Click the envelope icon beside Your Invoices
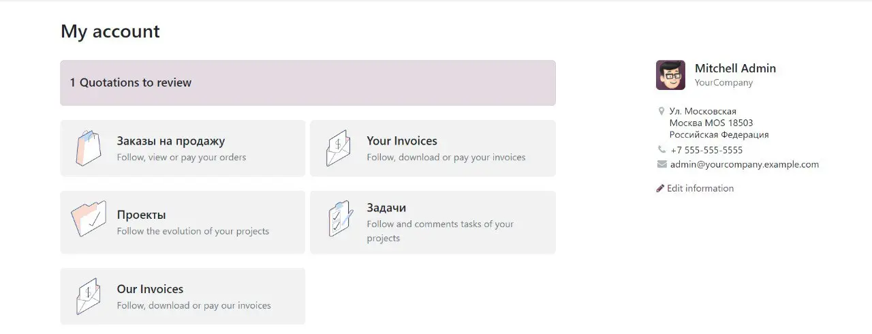The width and height of the screenshot is (872, 334). pyautogui.click(x=338, y=148)
